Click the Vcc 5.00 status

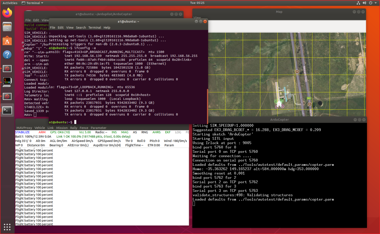tap(85, 132)
